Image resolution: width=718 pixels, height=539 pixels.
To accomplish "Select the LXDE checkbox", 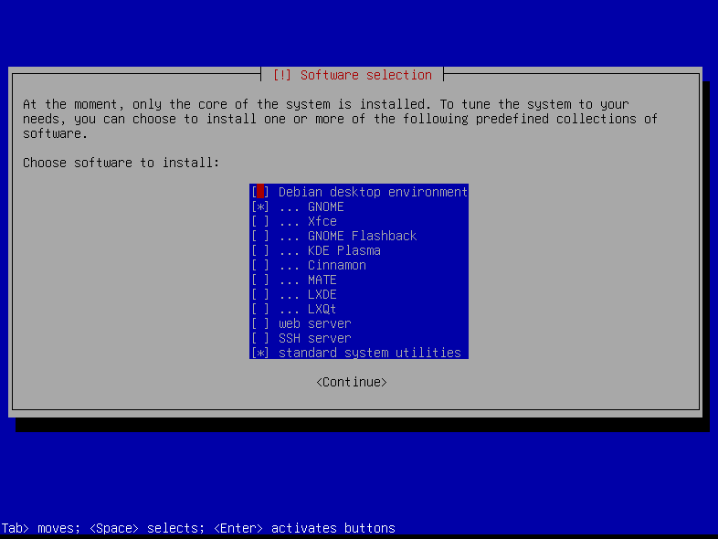I will click(x=260, y=294).
